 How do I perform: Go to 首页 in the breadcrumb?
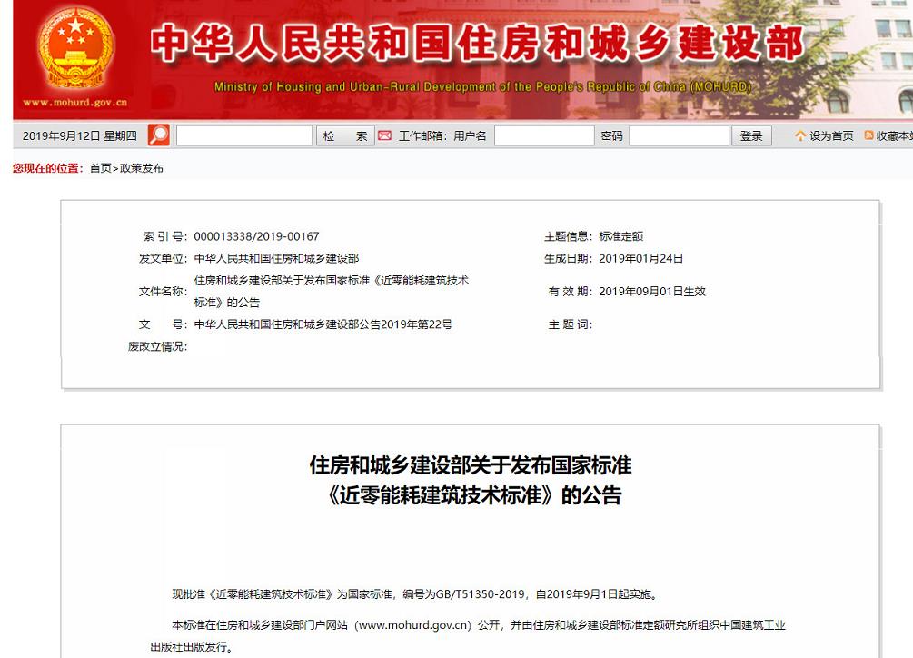(x=100, y=168)
